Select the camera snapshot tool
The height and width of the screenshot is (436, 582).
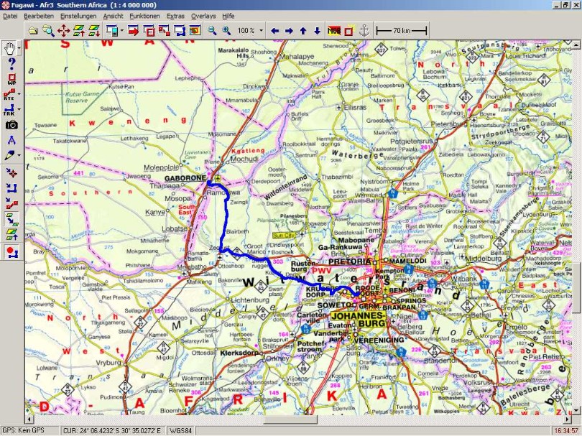click(x=11, y=124)
